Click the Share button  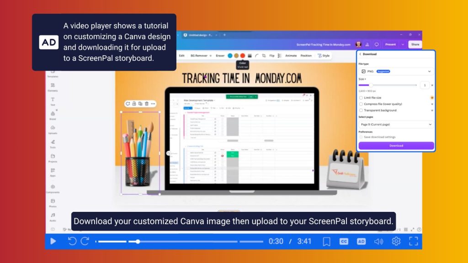[x=415, y=44]
